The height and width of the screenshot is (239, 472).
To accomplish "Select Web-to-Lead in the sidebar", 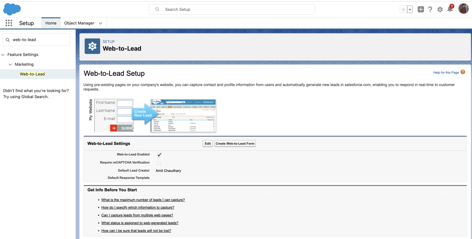I will [x=32, y=74].
